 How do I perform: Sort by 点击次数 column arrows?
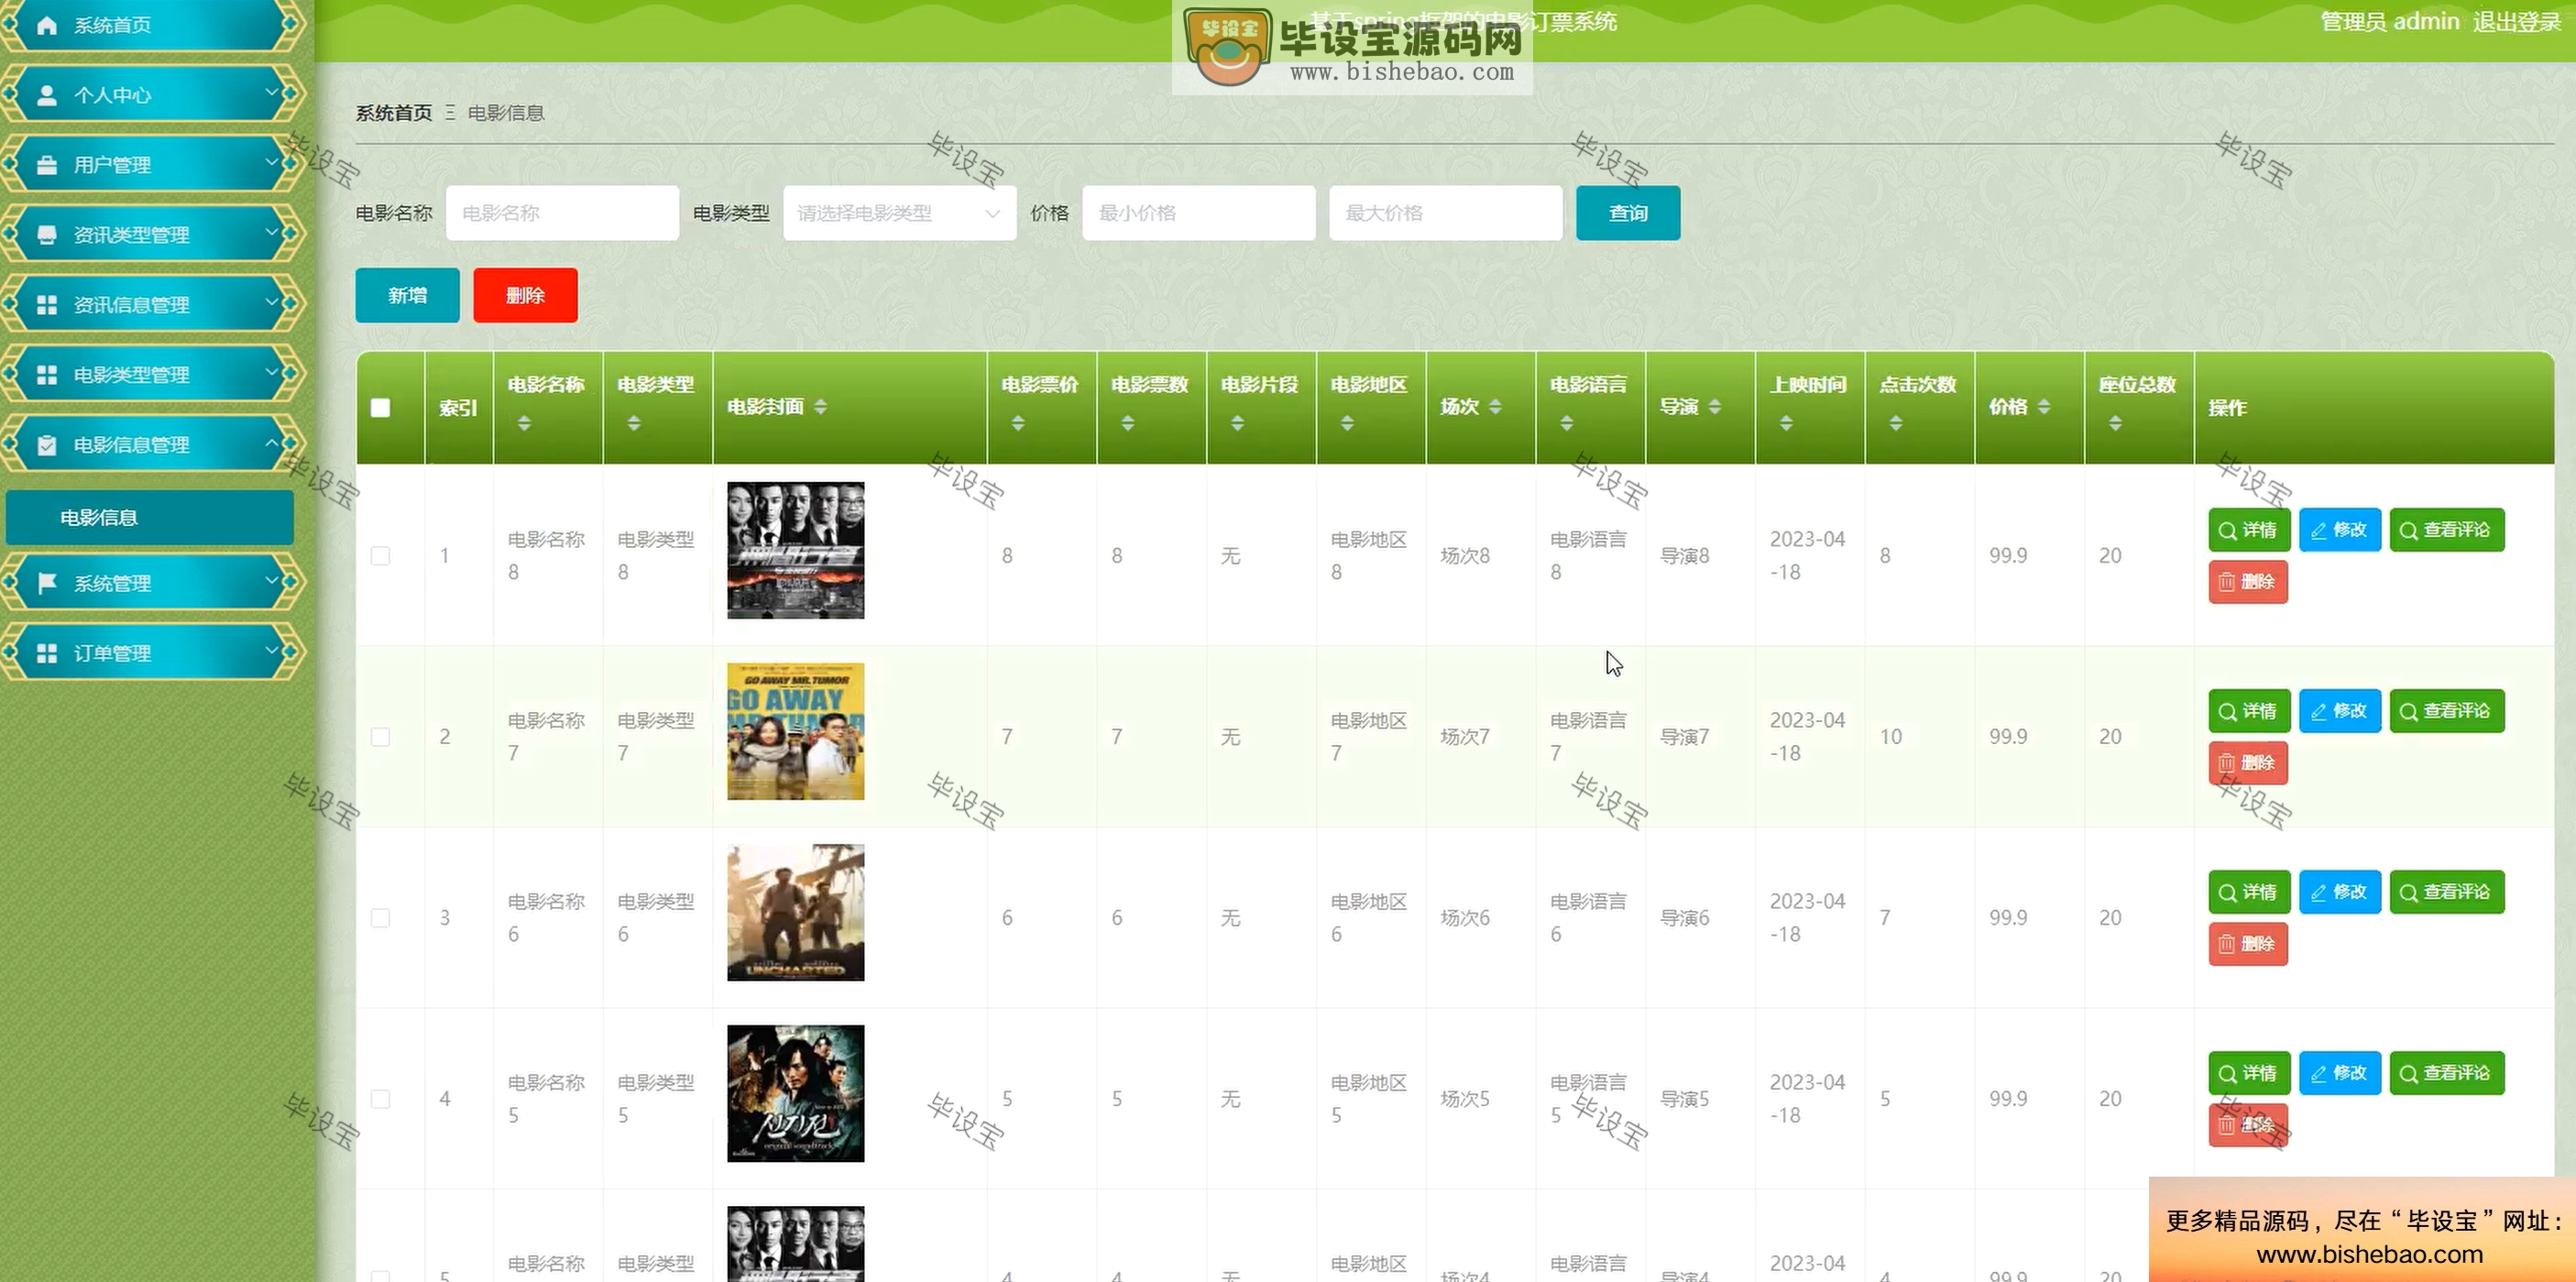tap(1896, 424)
